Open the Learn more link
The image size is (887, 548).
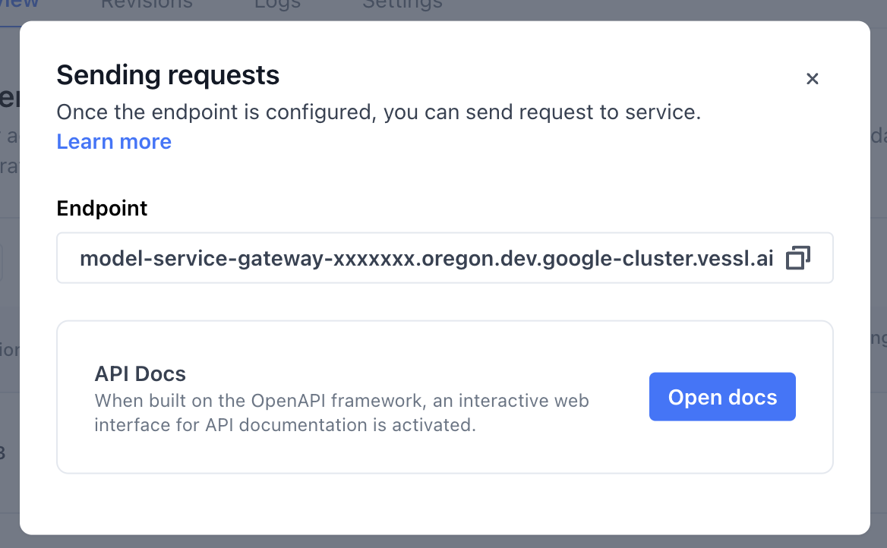coord(114,141)
